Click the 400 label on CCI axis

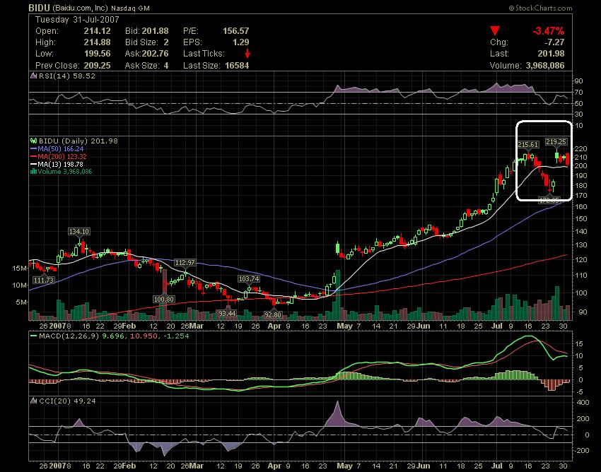pos(582,403)
